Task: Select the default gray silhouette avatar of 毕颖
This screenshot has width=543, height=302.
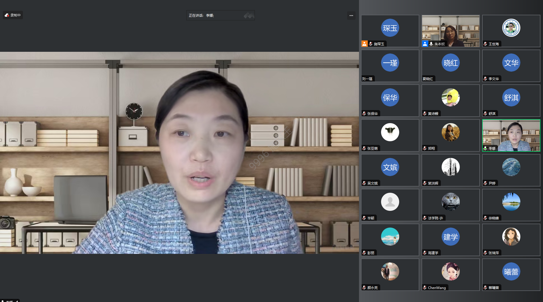Action: click(390, 202)
